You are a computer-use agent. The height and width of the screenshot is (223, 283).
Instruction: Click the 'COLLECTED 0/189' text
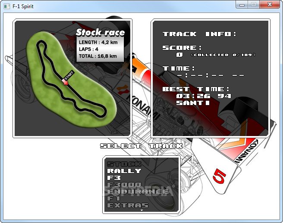pyautogui.click(x=223, y=55)
